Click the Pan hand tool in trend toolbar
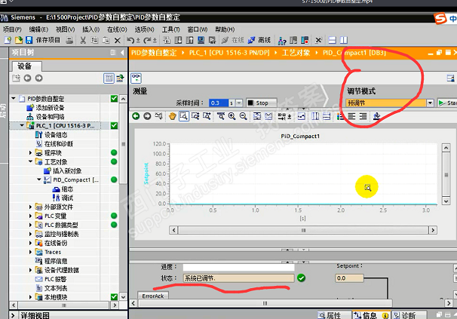Screen dimensions: 457x319 tap(172, 116)
